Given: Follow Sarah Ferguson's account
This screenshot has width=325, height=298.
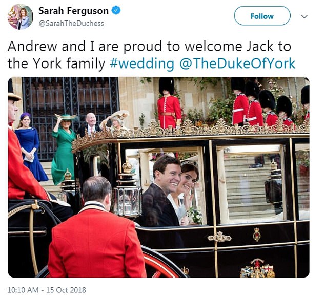Looking at the screenshot, I should 262,16.
